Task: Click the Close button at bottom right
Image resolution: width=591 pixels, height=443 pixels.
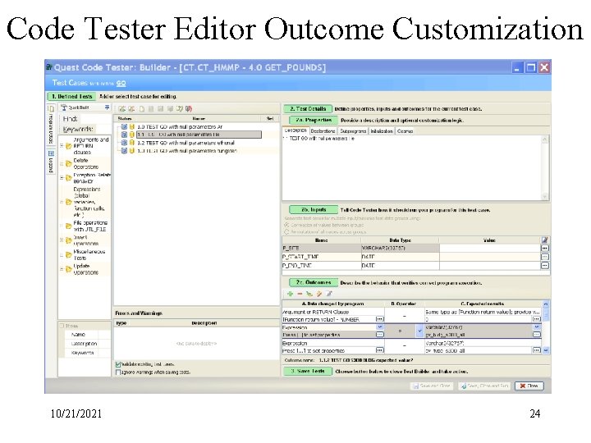Action: tap(529, 386)
